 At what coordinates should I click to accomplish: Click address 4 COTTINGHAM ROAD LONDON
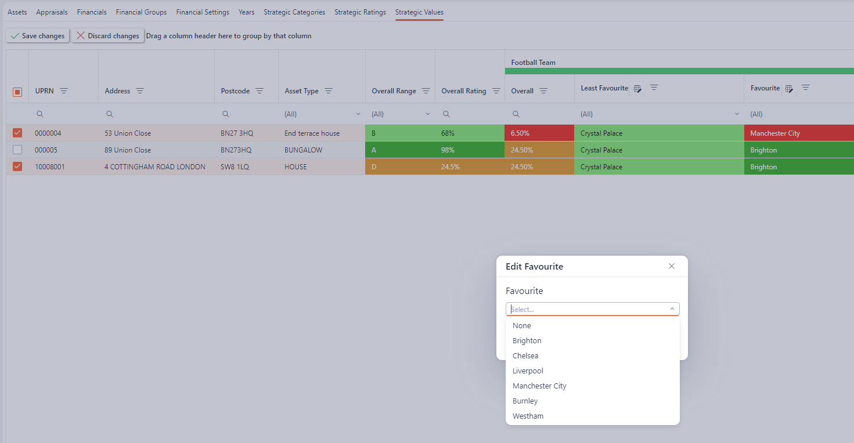click(157, 167)
